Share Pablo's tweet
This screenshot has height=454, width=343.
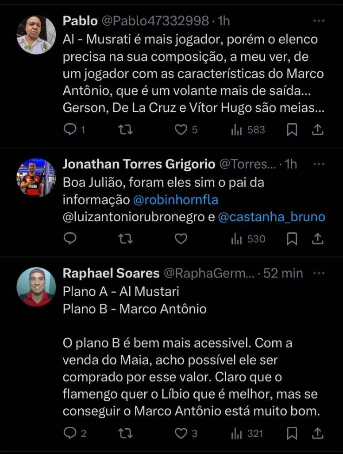pyautogui.click(x=318, y=129)
